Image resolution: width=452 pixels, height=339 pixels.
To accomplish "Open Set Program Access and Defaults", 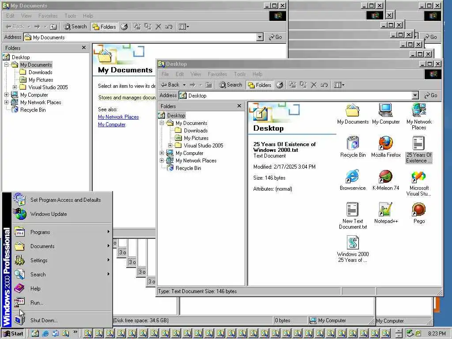I will point(62,200).
